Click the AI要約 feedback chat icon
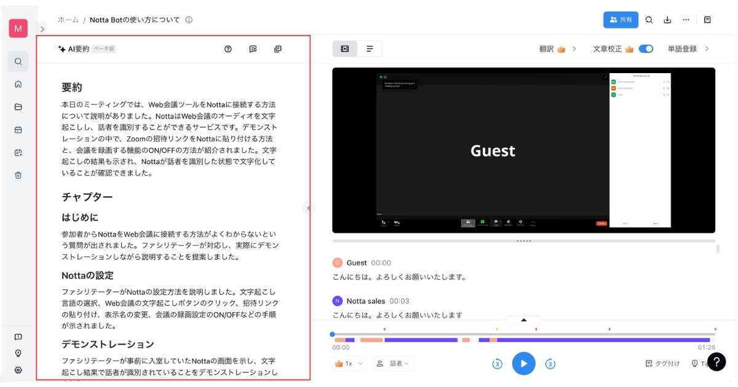Viewport: 738px width, 387px height. pyautogui.click(x=253, y=49)
